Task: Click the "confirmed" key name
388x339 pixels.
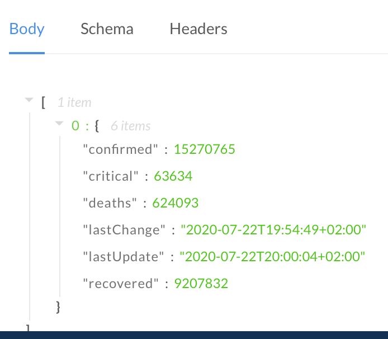Action: (x=120, y=149)
